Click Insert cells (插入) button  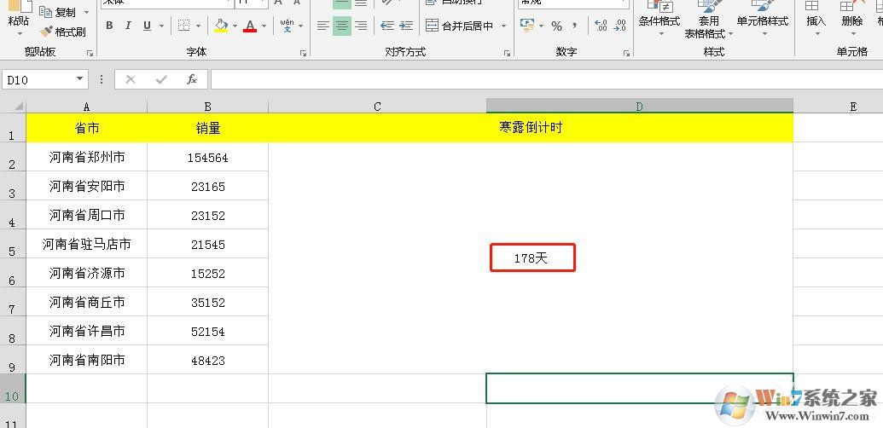pos(816,19)
